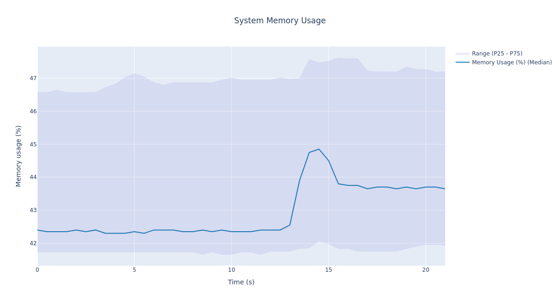This screenshot has height=303, width=560.
Task: Click the peak of the median line
Action: [319, 149]
